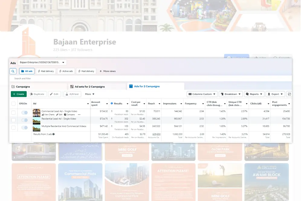
Task: Open the Commercial Plots post thumbnail
Action: (x=80, y=182)
